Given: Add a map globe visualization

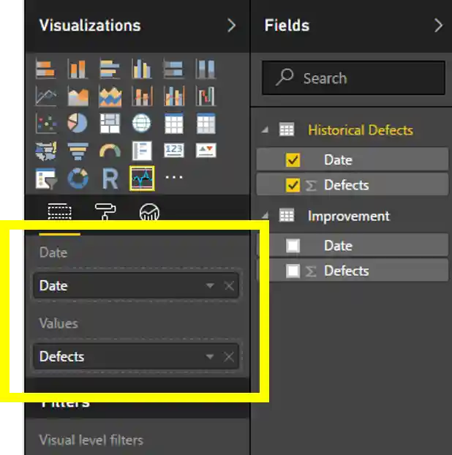Looking at the screenshot, I should click(x=141, y=123).
